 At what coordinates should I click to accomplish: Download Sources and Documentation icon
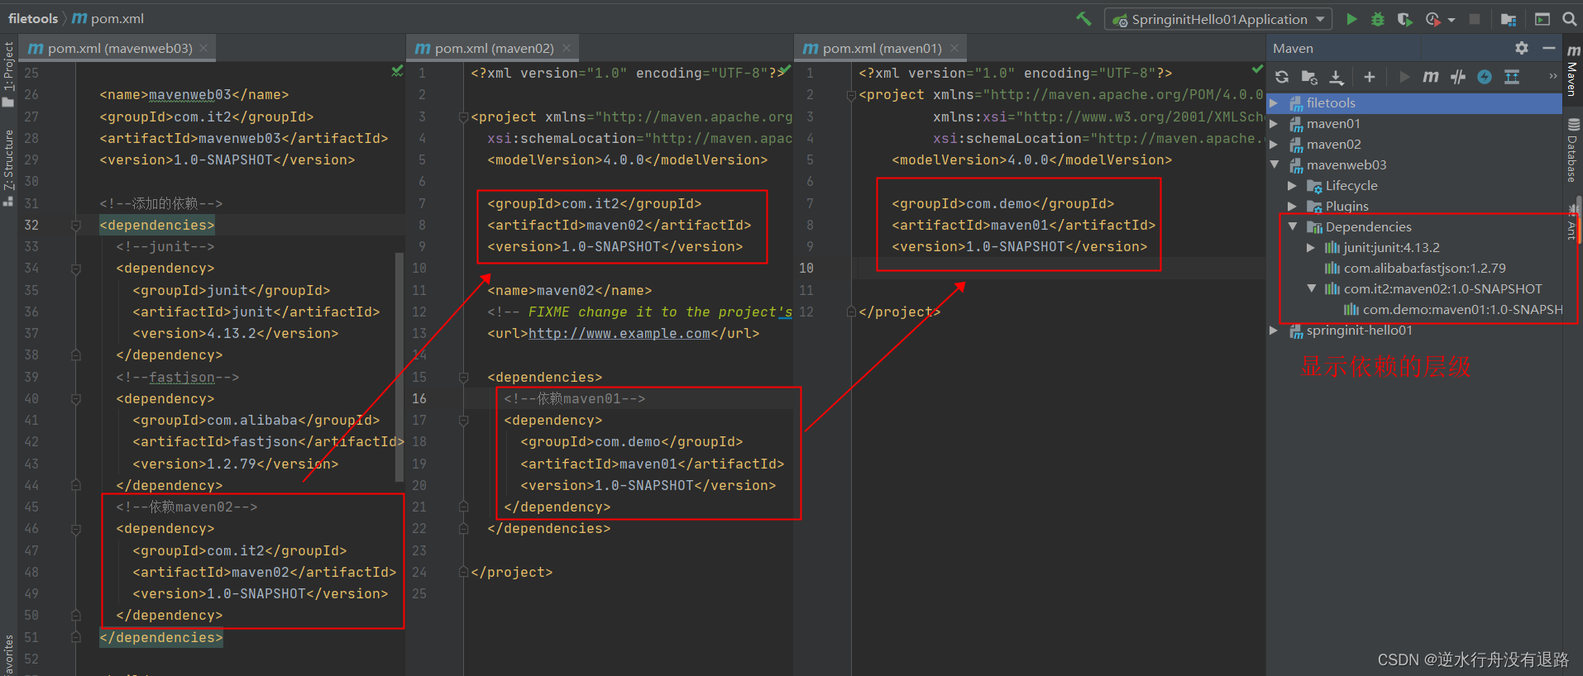point(1337,77)
